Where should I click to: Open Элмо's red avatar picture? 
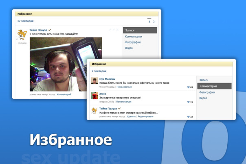(x=94, y=96)
